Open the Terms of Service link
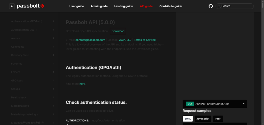 coord(145,40)
